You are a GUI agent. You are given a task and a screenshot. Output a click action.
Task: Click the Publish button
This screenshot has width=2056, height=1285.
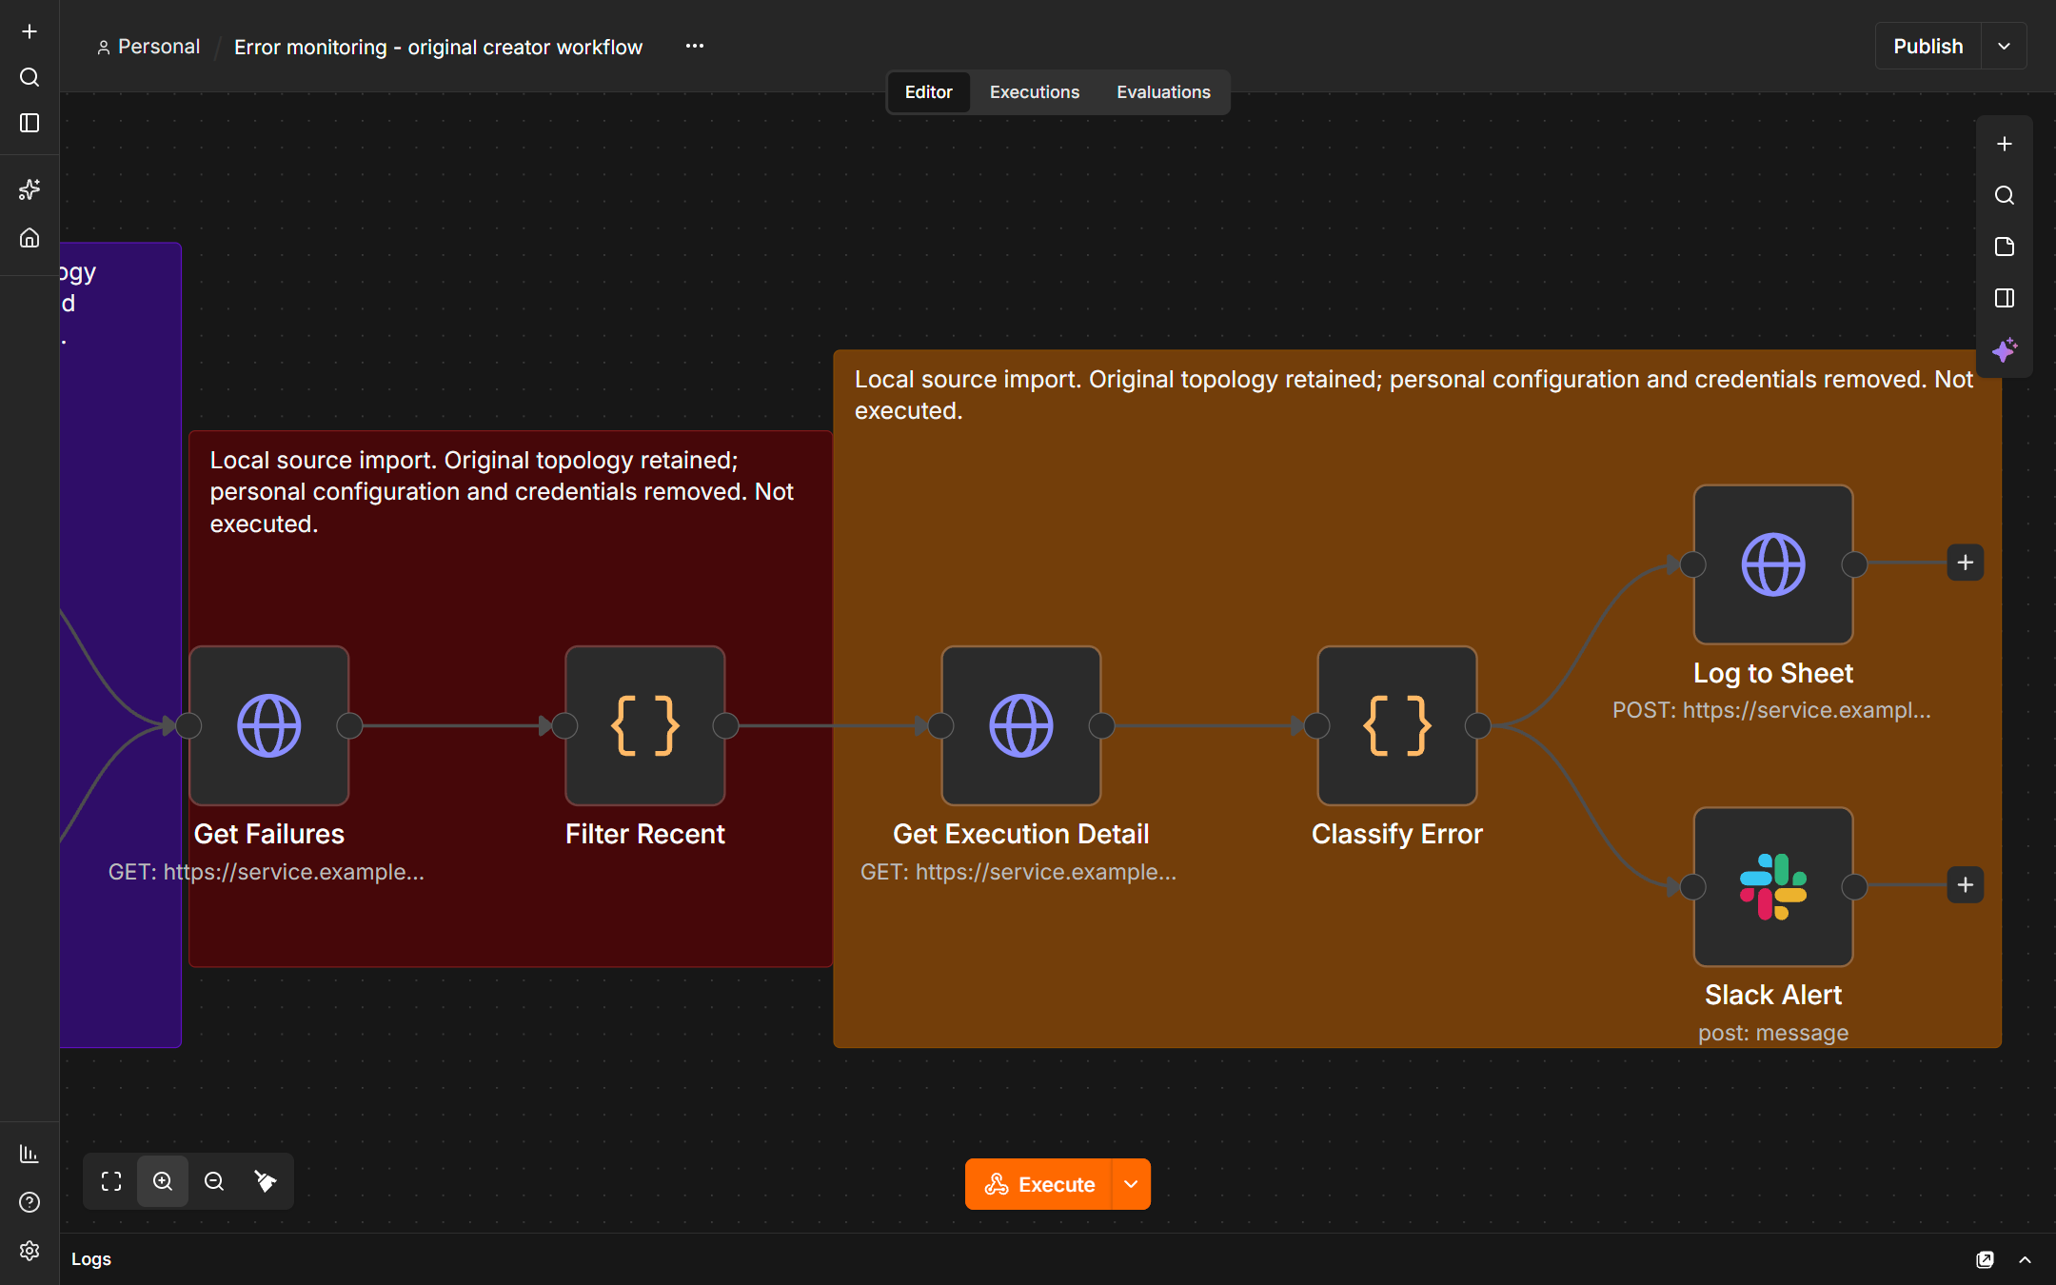pyautogui.click(x=1927, y=47)
